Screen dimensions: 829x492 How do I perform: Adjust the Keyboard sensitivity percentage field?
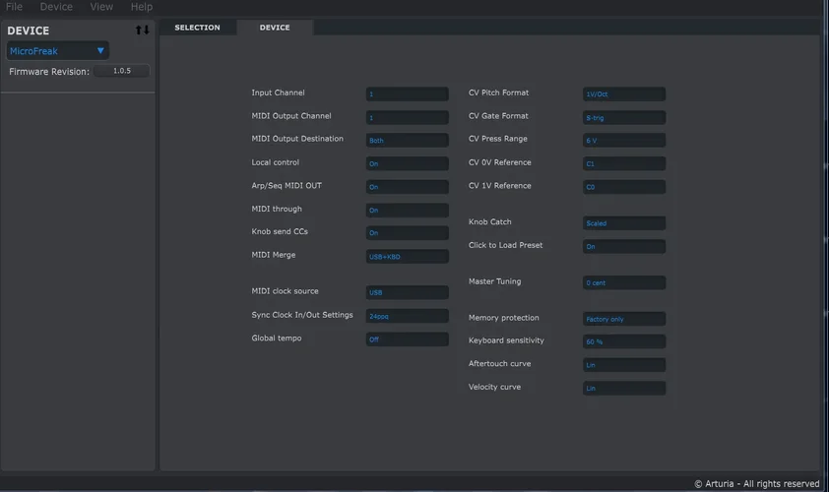pos(623,341)
